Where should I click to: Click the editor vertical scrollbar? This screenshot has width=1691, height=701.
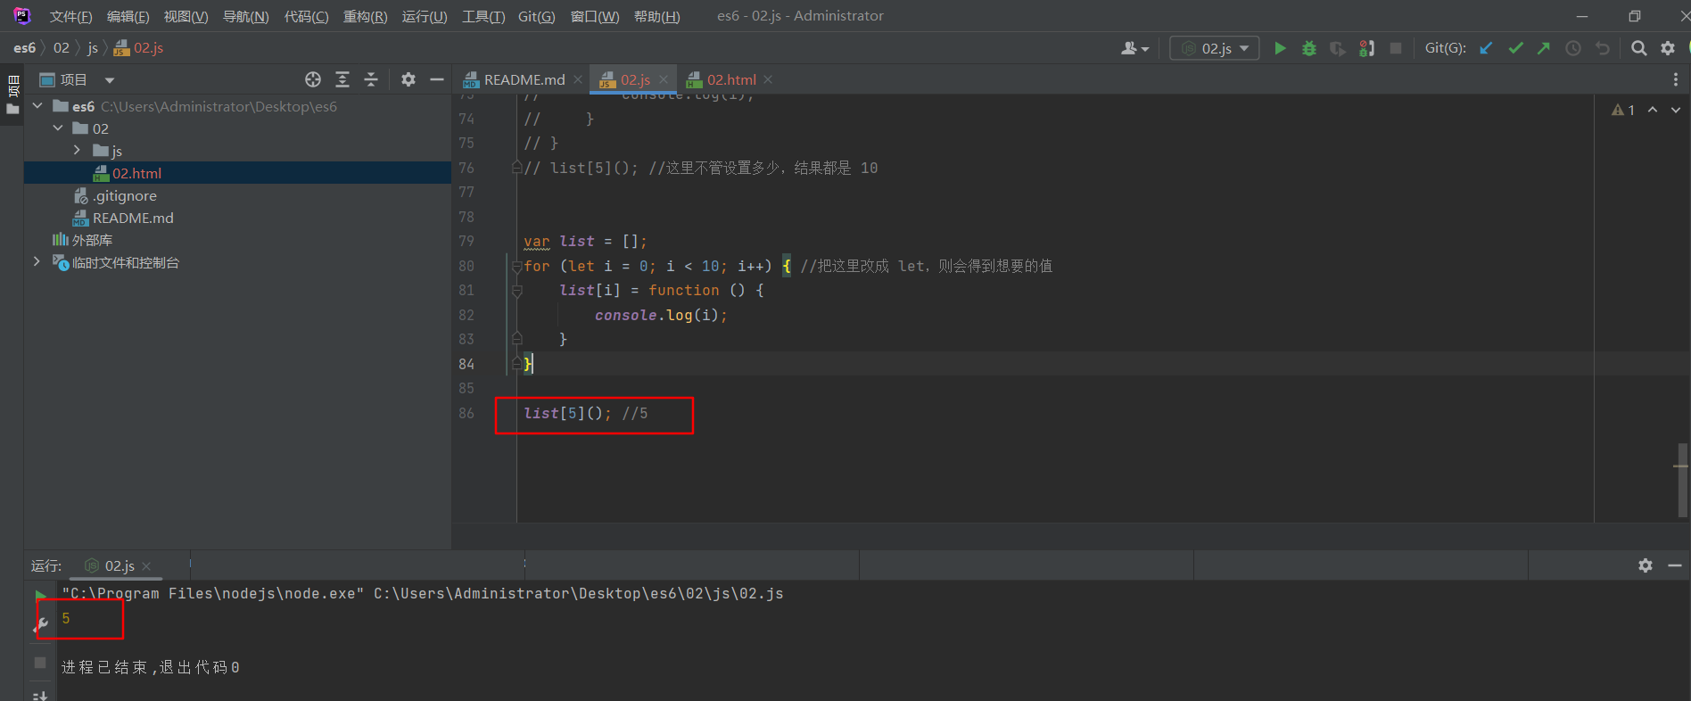(x=1682, y=481)
